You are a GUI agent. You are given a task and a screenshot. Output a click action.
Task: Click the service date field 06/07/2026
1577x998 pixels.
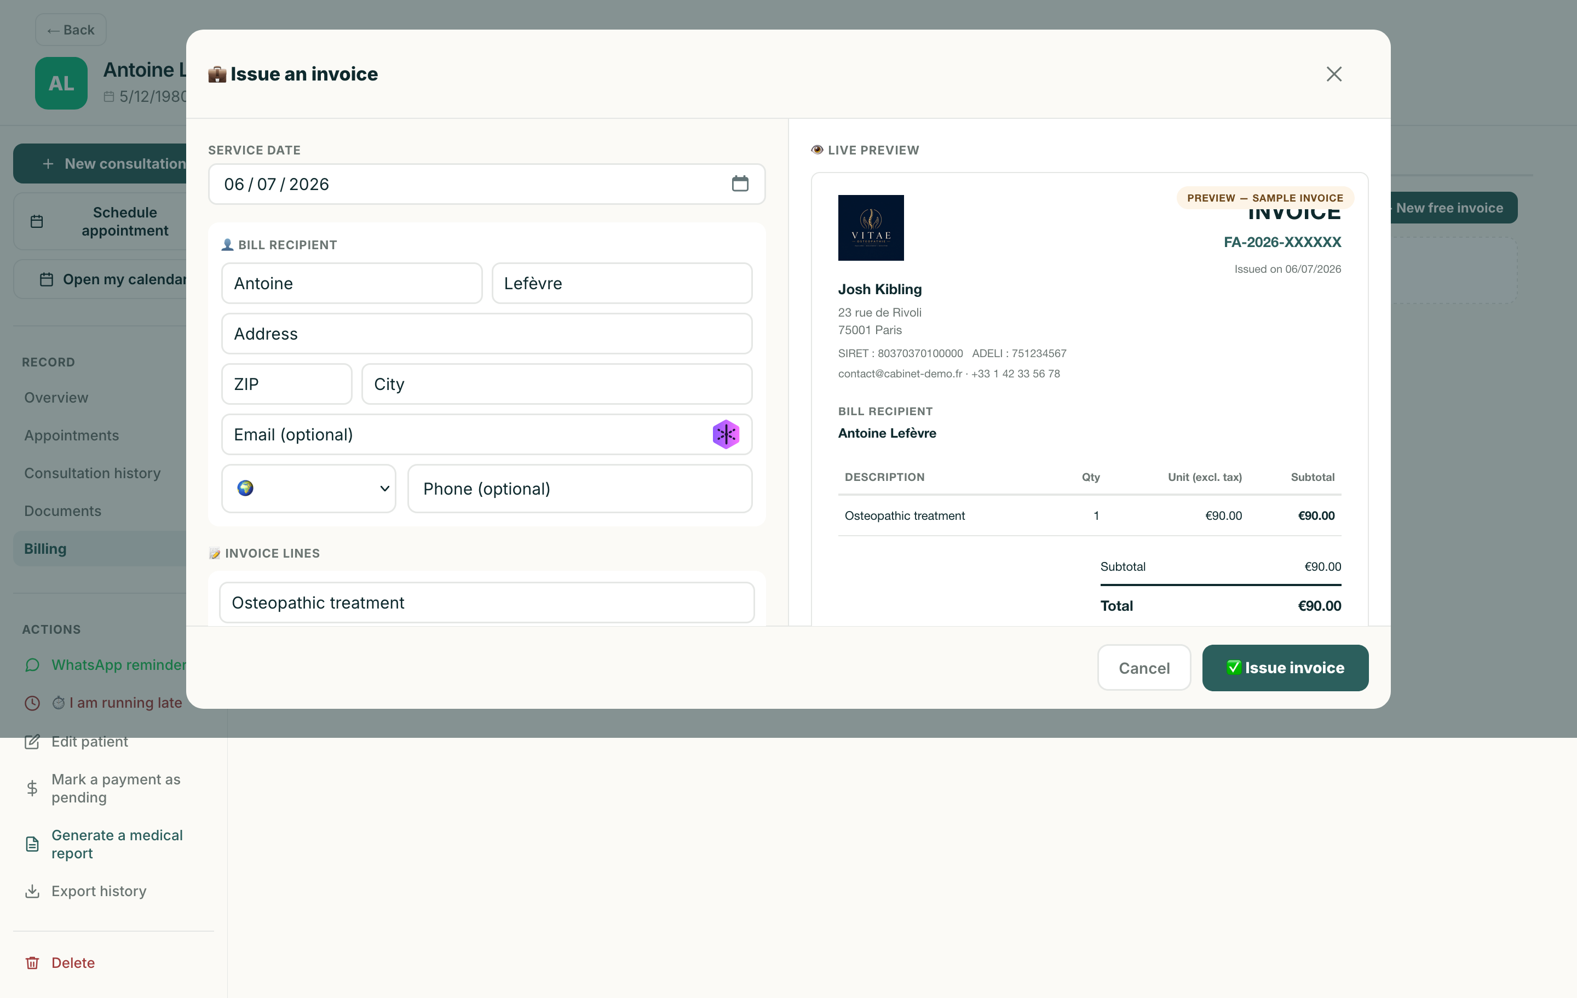tap(487, 184)
